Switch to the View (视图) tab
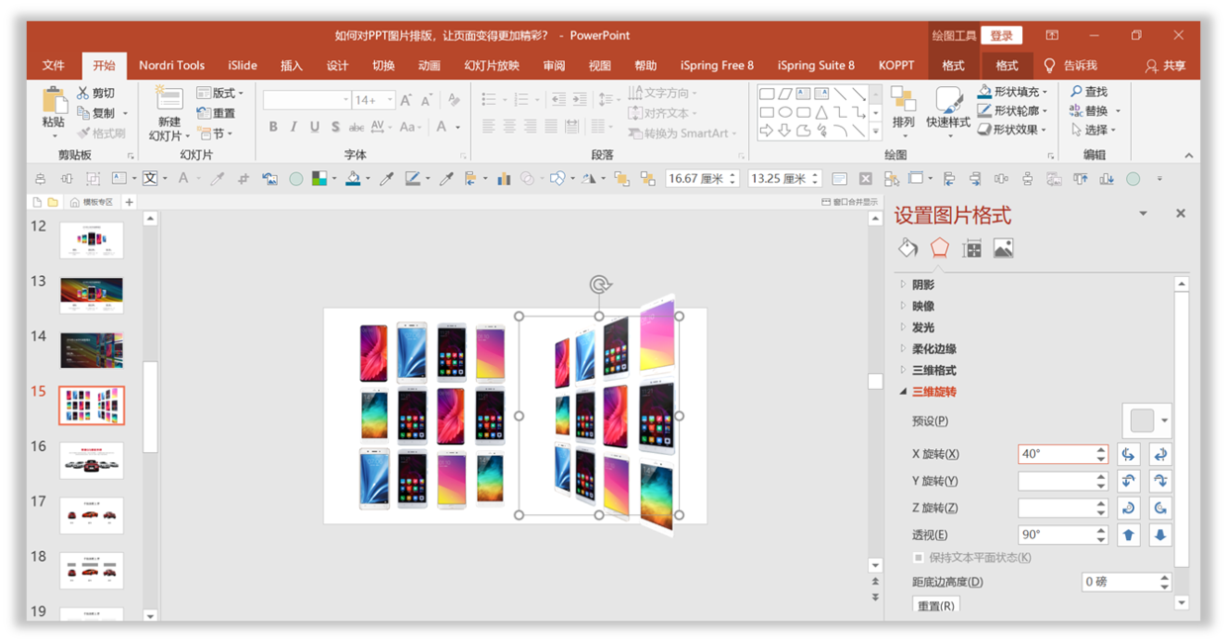Screen dimensions: 1227x642 point(600,65)
